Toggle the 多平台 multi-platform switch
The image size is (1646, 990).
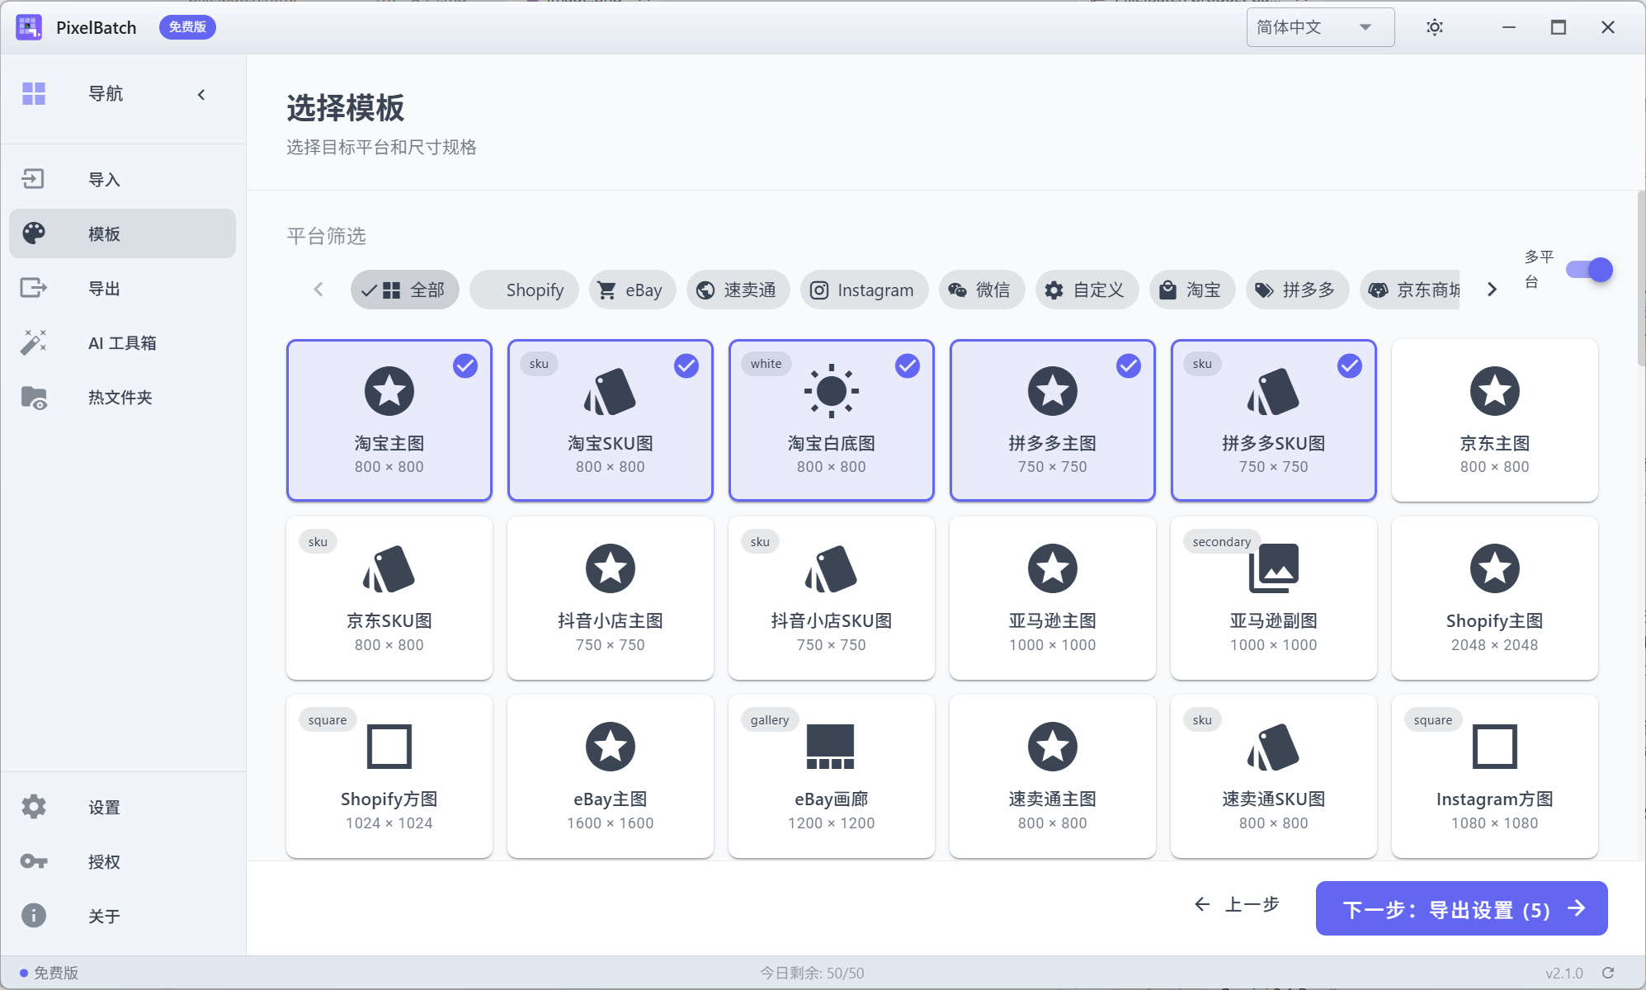coord(1589,270)
